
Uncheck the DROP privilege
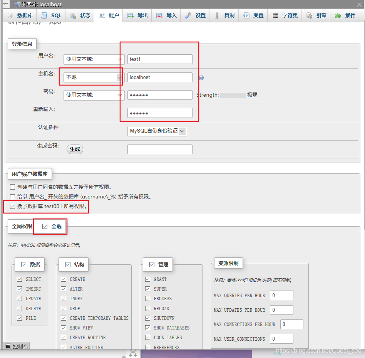click(64, 308)
